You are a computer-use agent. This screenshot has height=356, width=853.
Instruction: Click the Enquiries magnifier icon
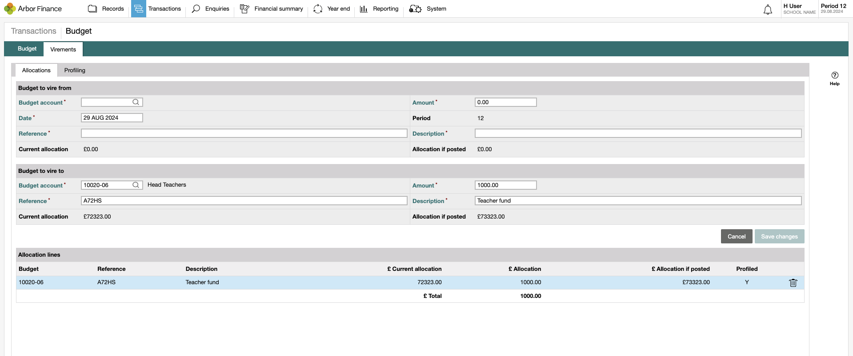(196, 9)
